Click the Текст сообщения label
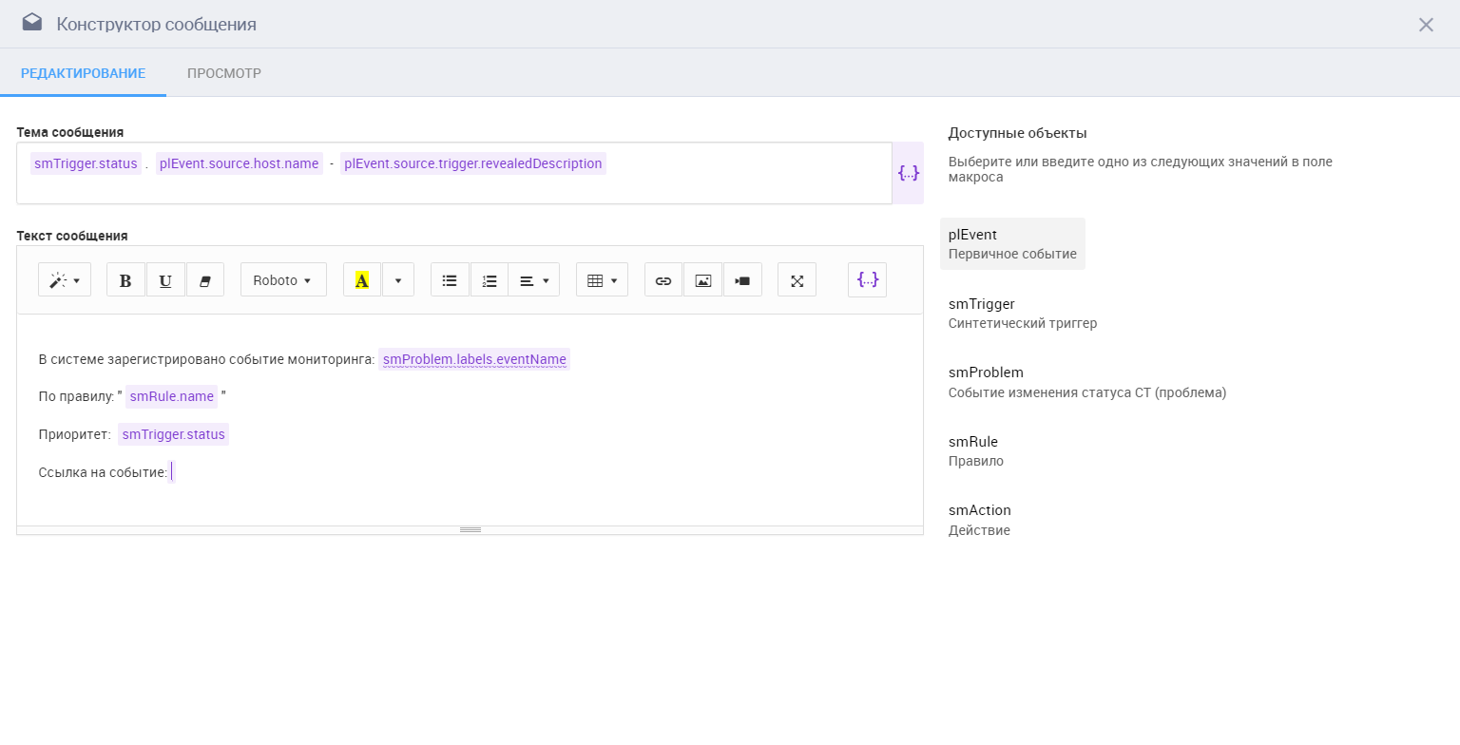The height and width of the screenshot is (745, 1460). [x=72, y=236]
